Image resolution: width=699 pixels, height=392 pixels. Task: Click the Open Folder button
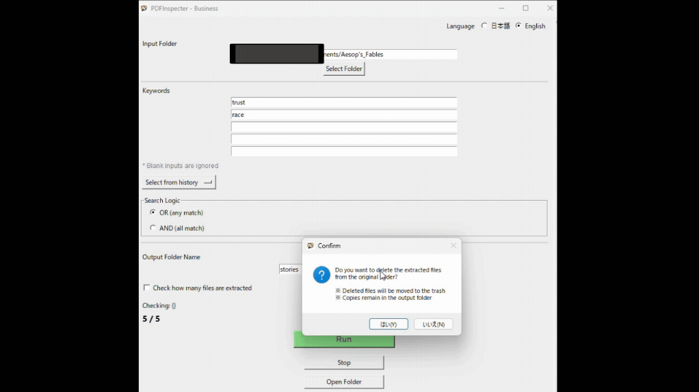344,382
